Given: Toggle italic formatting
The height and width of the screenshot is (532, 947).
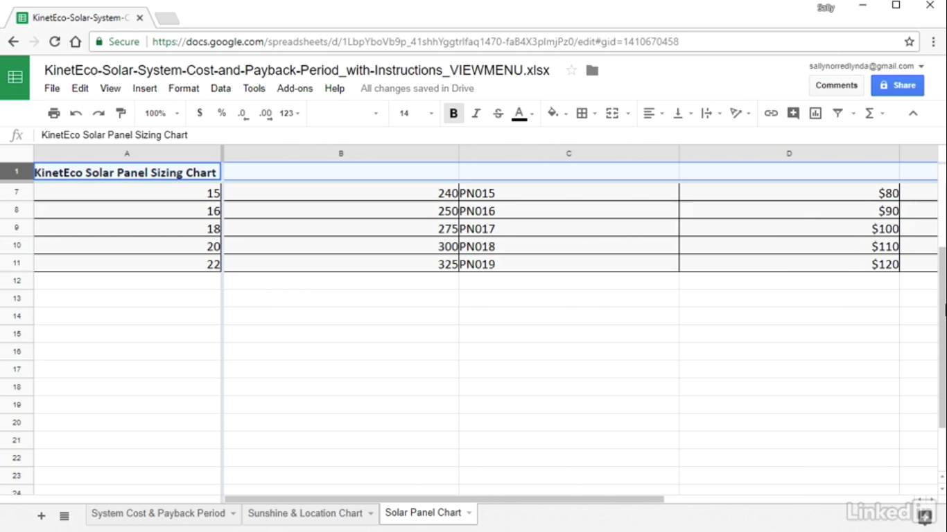Looking at the screenshot, I should point(476,113).
